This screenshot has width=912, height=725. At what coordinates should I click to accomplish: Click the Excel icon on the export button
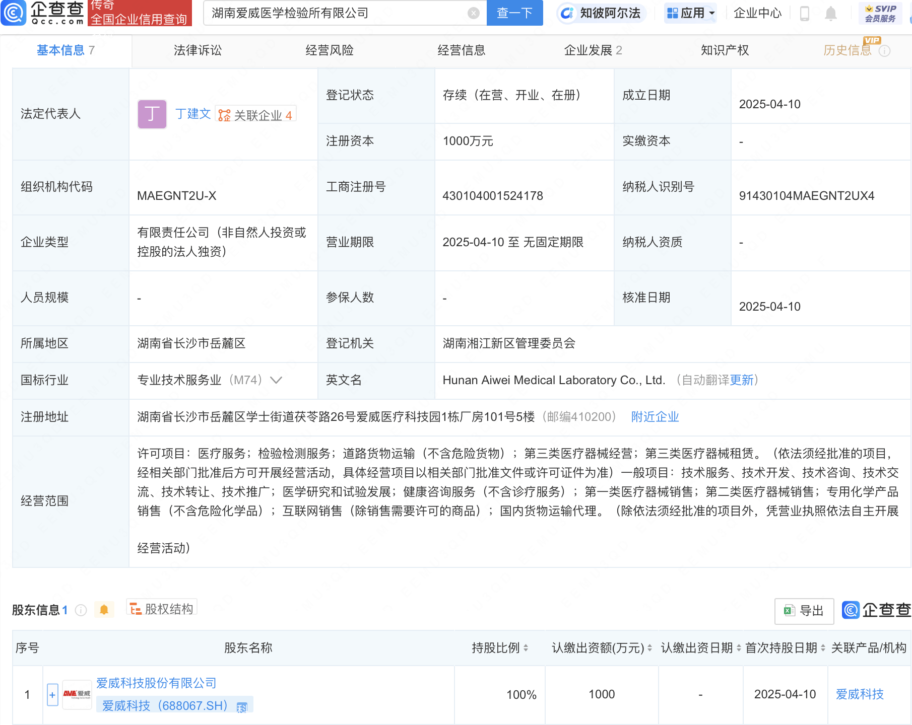tap(790, 611)
